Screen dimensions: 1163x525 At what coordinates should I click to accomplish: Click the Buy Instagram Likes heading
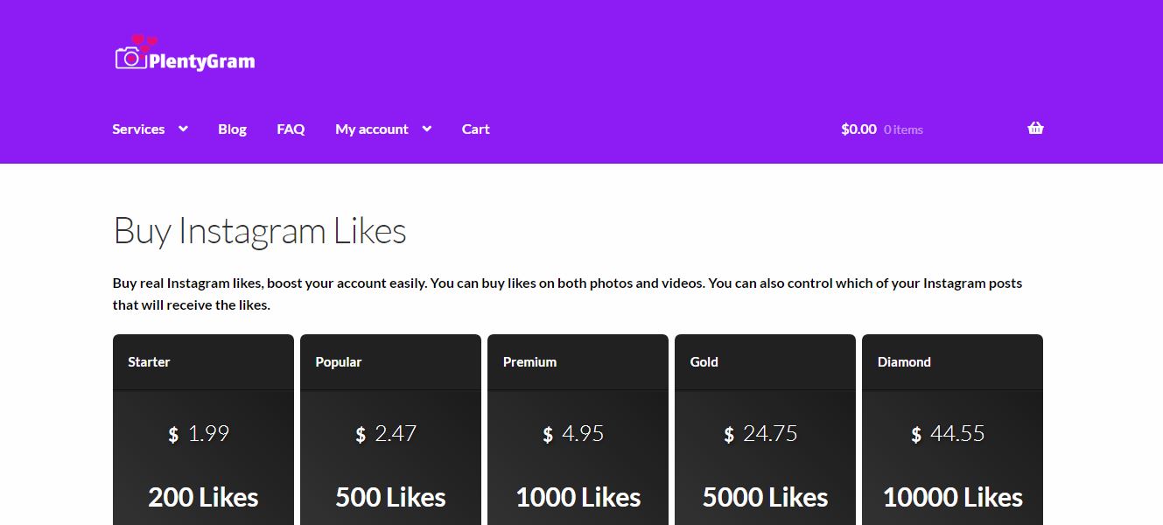point(260,231)
